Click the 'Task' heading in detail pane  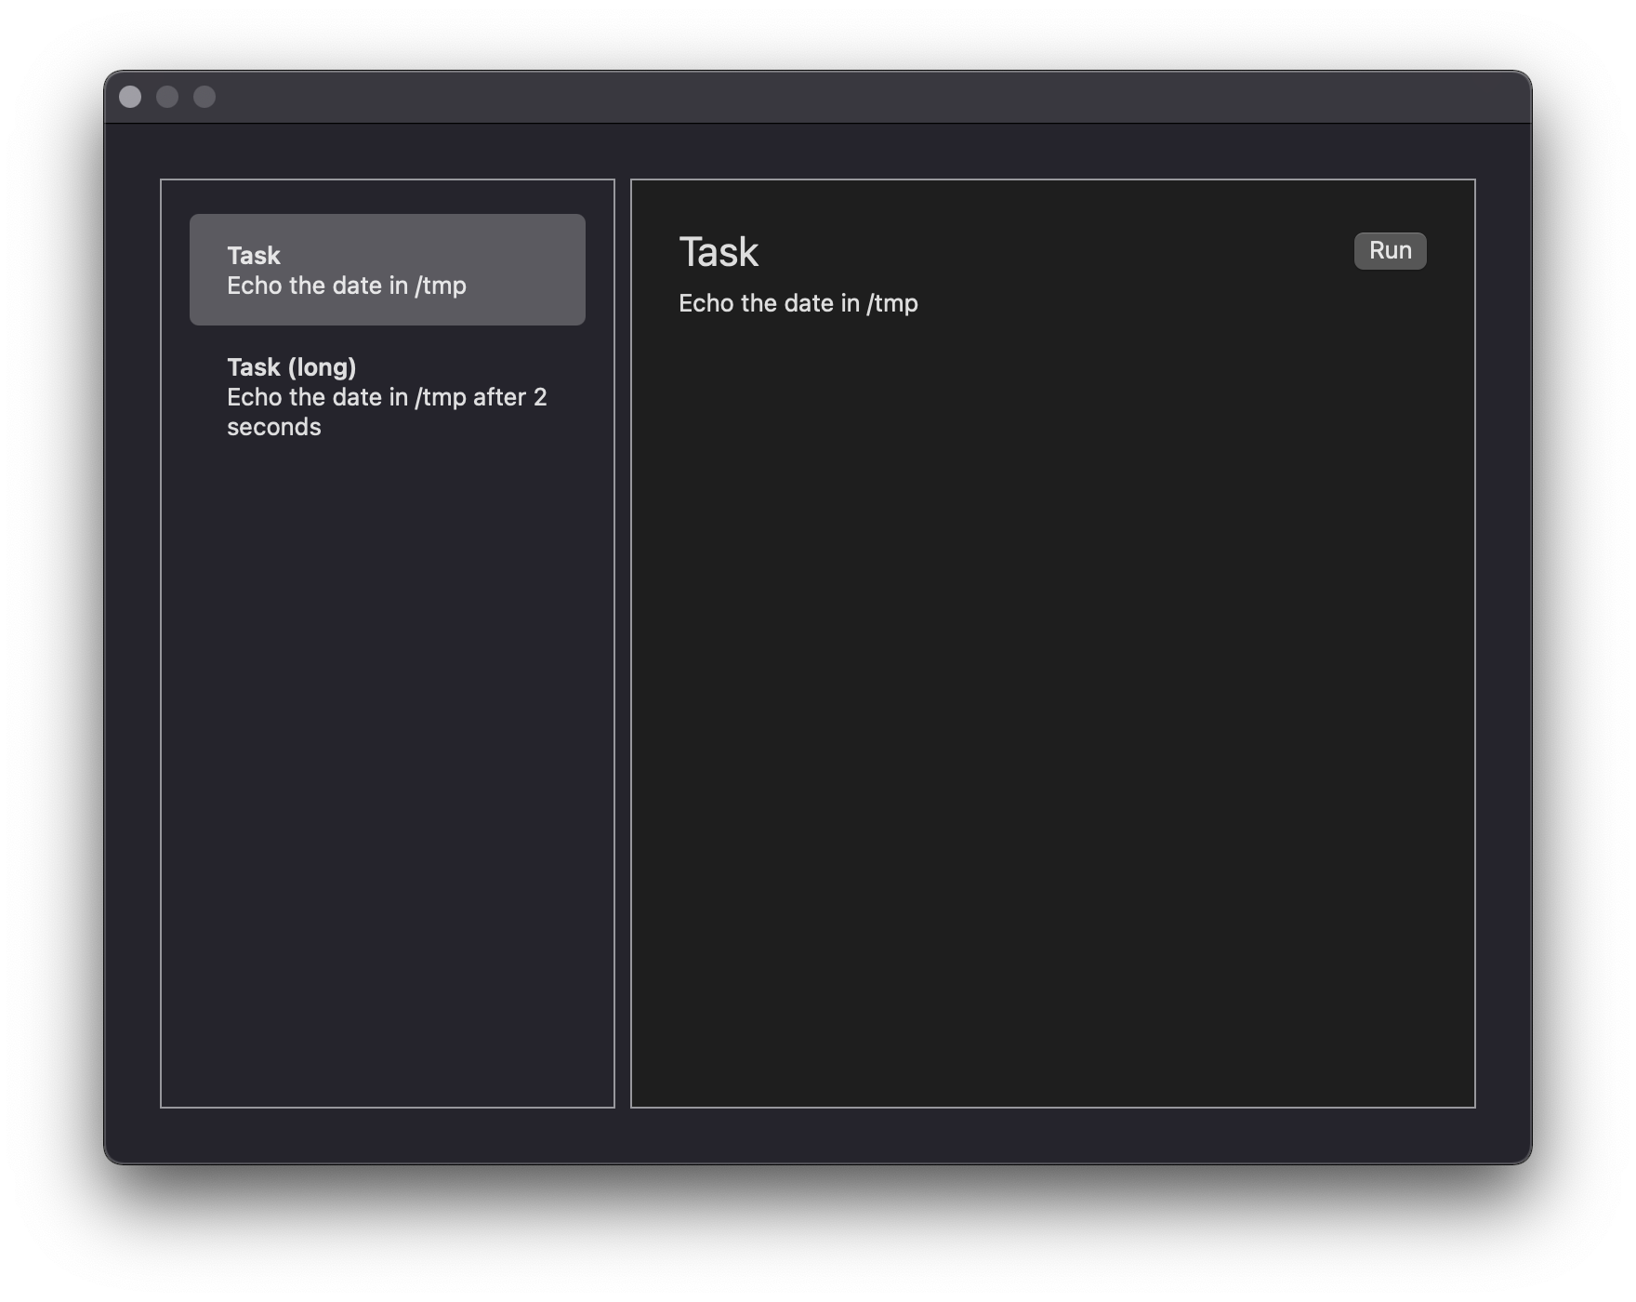[x=719, y=252]
